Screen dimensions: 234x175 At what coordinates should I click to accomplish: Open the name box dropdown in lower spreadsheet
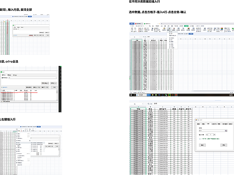(142, 104)
